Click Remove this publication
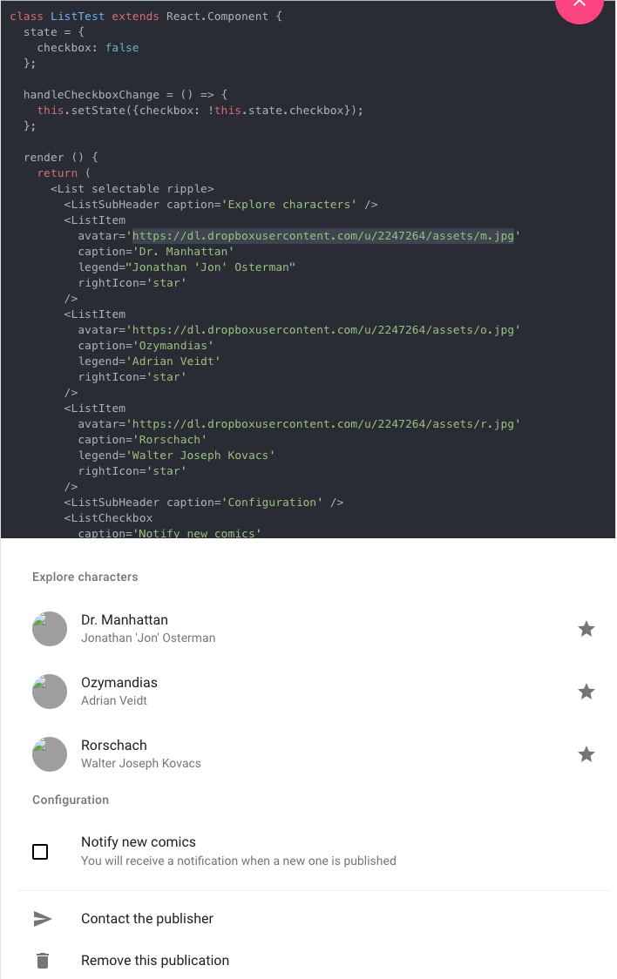This screenshot has height=979, width=617. pos(154,960)
